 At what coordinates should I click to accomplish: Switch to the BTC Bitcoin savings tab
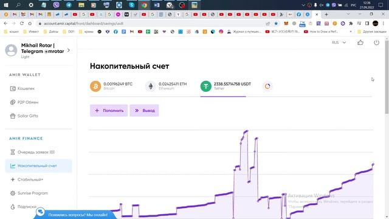pyautogui.click(x=111, y=86)
